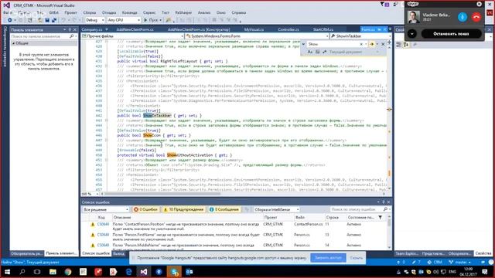Image resolution: width=495 pixels, height=278 pixels.
Task: Toggle regular expressions in Find box
Action: coord(324,52)
